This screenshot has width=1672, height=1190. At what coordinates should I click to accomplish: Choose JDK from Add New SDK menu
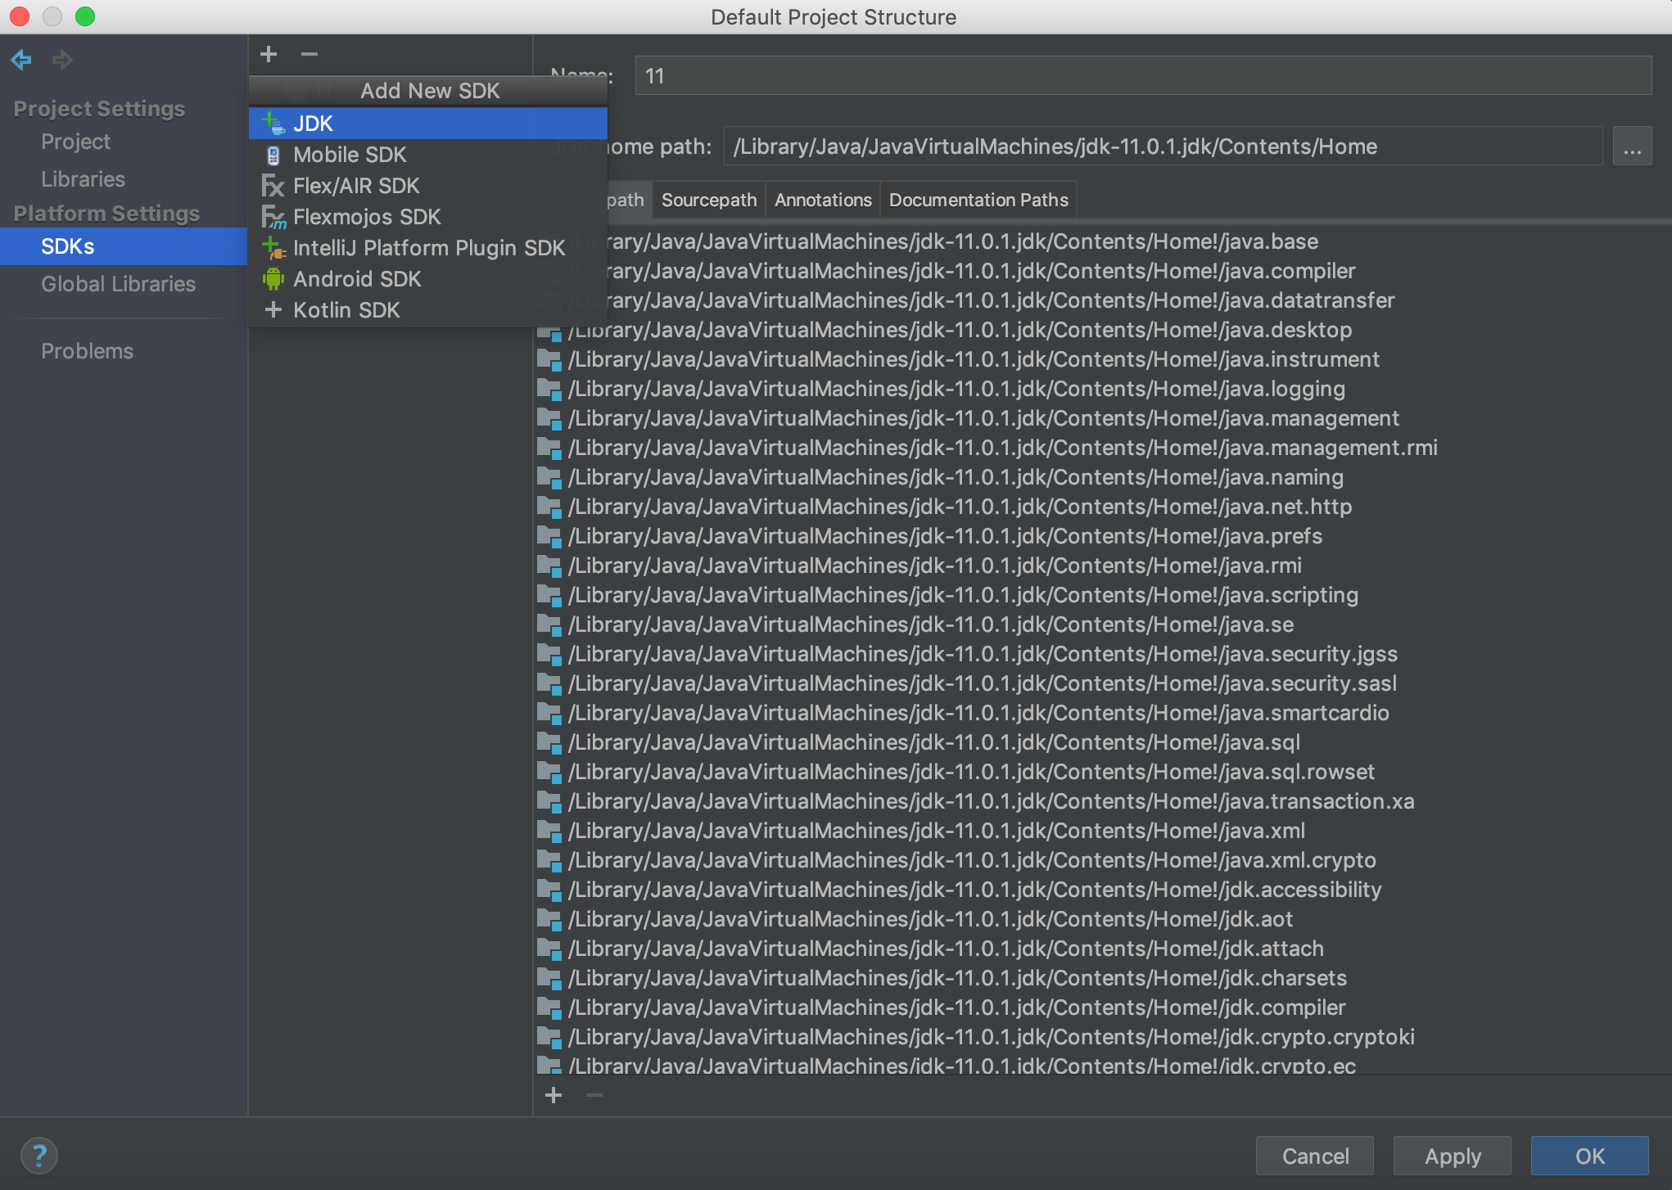pos(427,124)
